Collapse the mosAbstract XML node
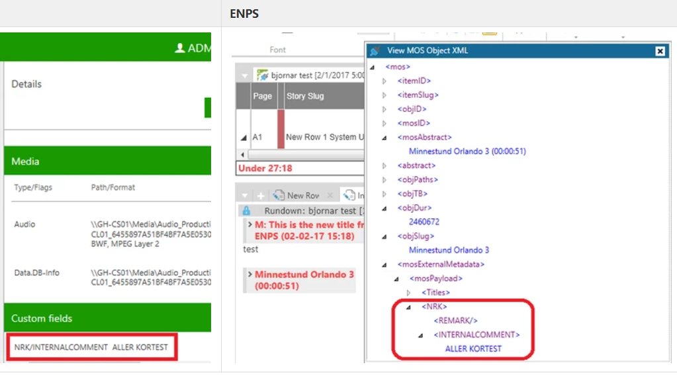Viewport: 677px width, 375px height. point(386,138)
